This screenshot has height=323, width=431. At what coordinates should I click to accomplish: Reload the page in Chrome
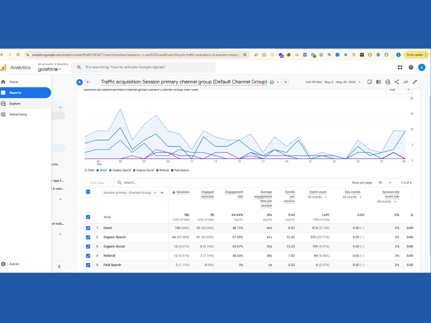(18, 55)
